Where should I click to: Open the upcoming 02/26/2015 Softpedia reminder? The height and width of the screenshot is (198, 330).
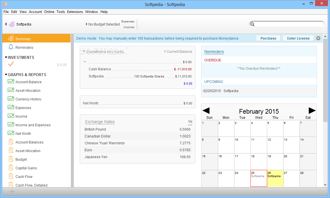click(x=259, y=91)
